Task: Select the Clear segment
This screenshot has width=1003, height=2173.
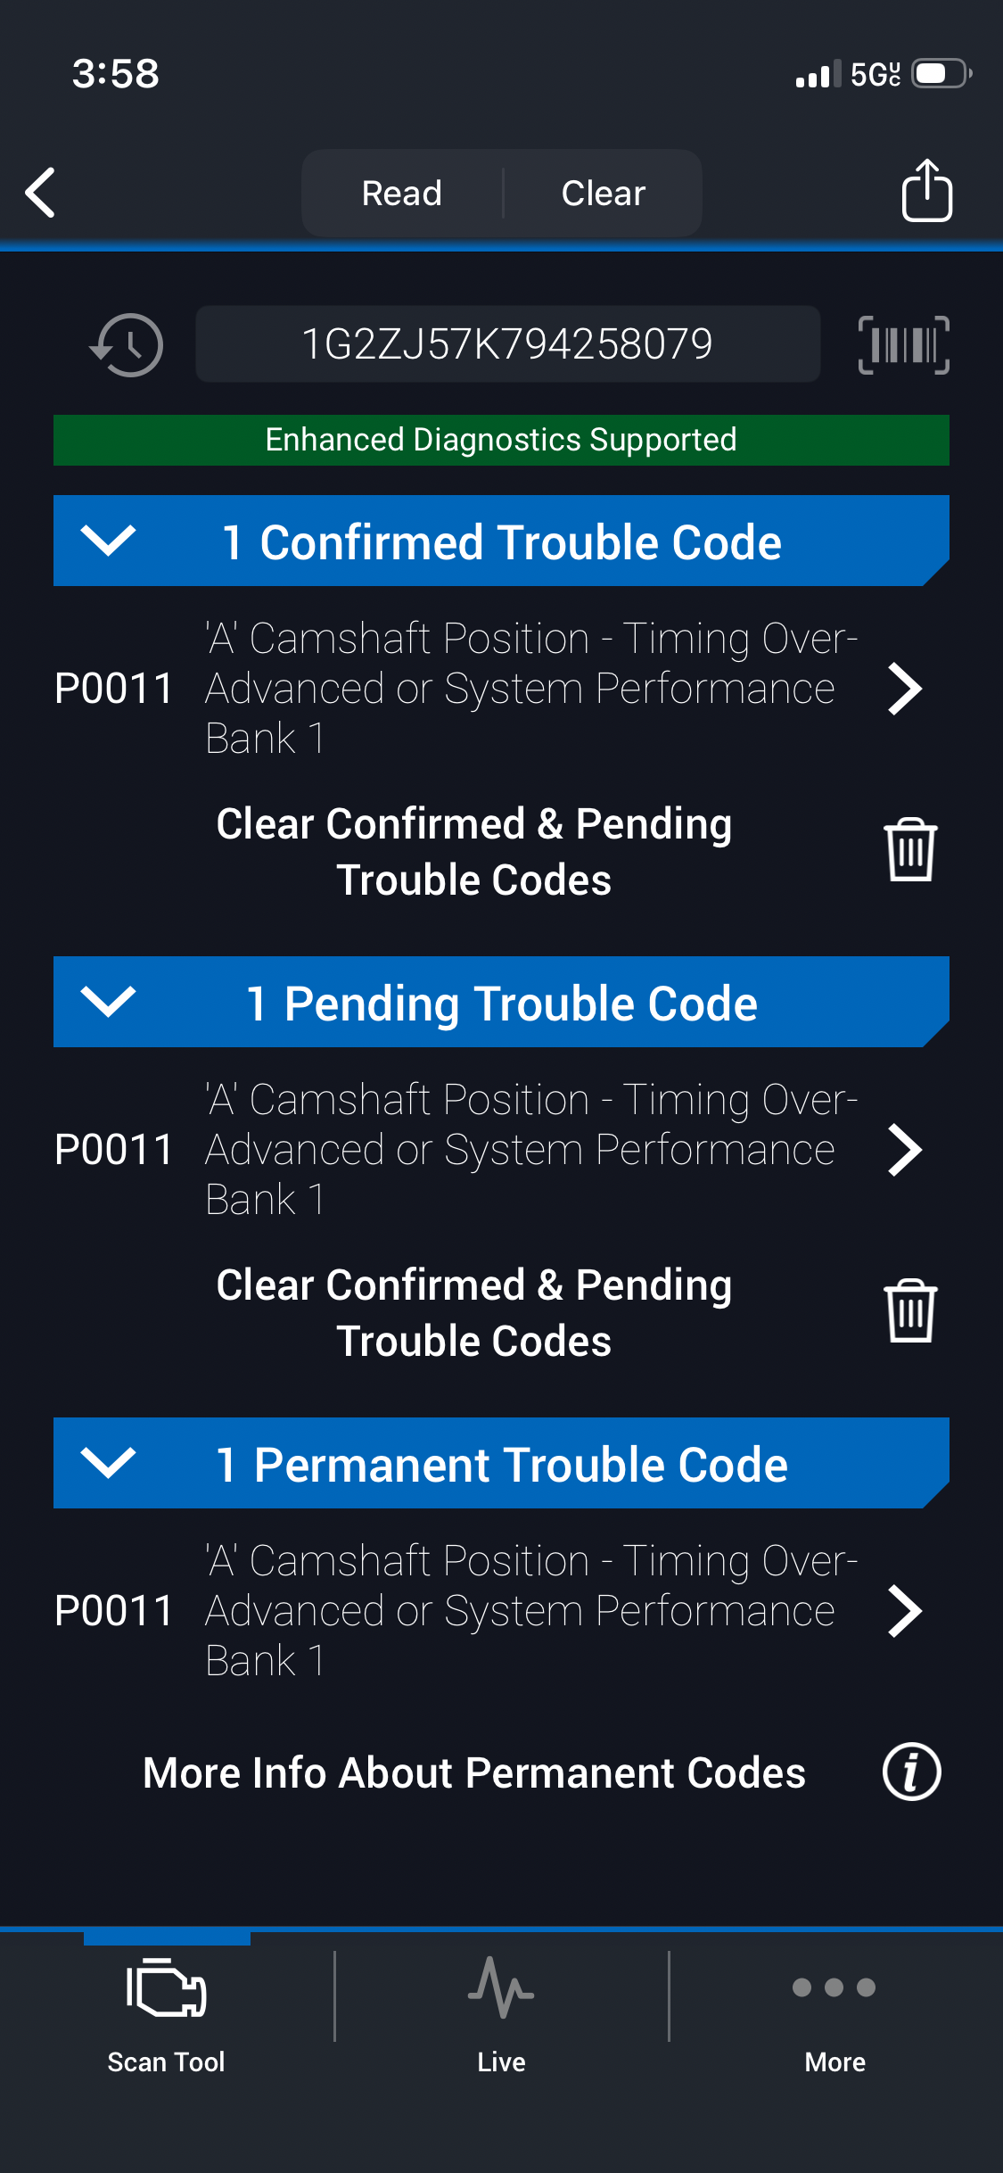Action: [603, 194]
